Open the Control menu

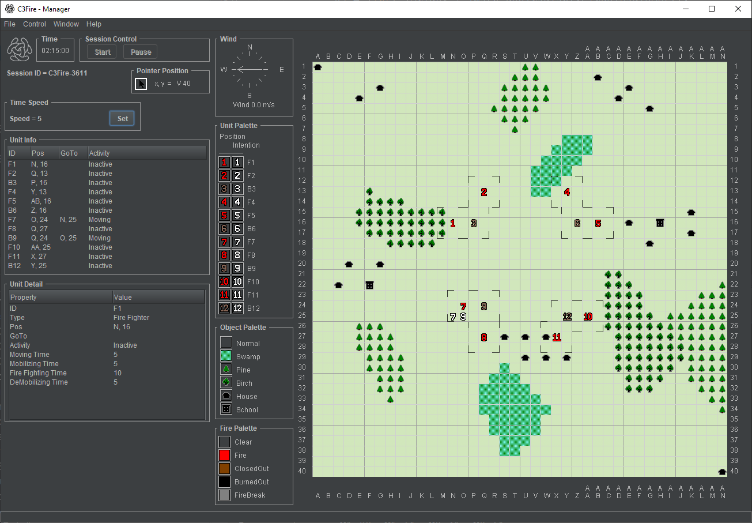35,24
